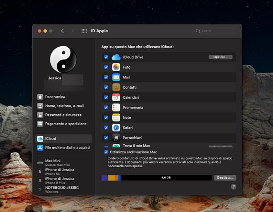Click the Contatti app icon
This screenshot has height=212, width=273.
point(116,87)
